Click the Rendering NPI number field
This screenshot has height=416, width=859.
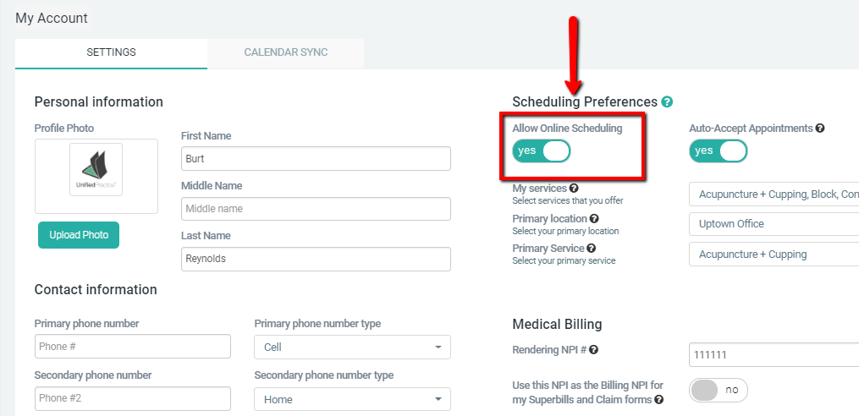774,355
